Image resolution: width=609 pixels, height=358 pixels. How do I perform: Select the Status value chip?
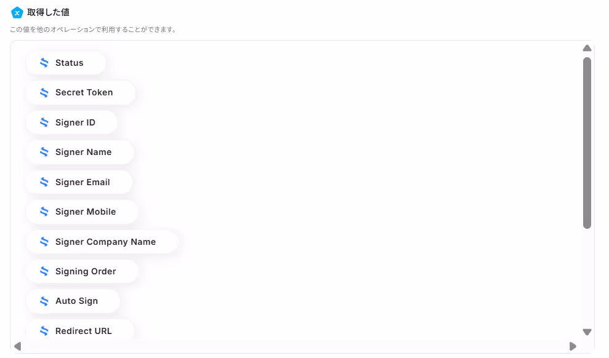(x=66, y=63)
